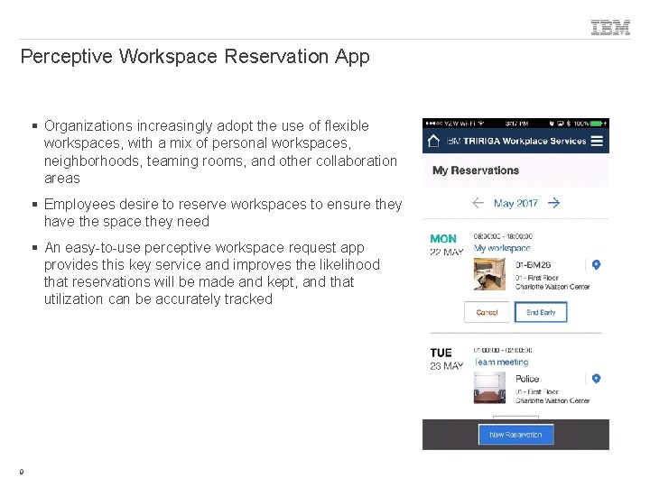Tap the home icon in TRIRIGA header

point(433,141)
